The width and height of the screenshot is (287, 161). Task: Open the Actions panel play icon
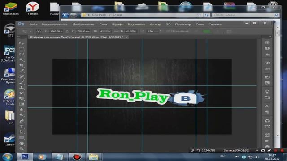(x=267, y=141)
